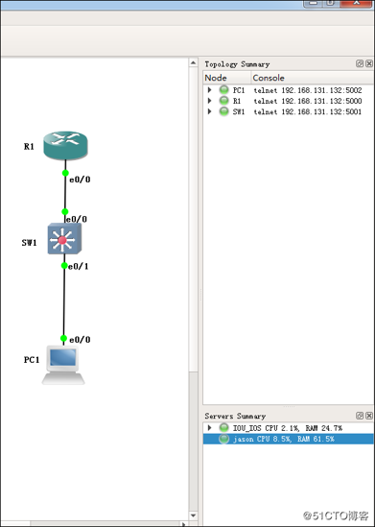Sort by the Console column header
Viewport: 375px width, 527px height.
(313, 78)
